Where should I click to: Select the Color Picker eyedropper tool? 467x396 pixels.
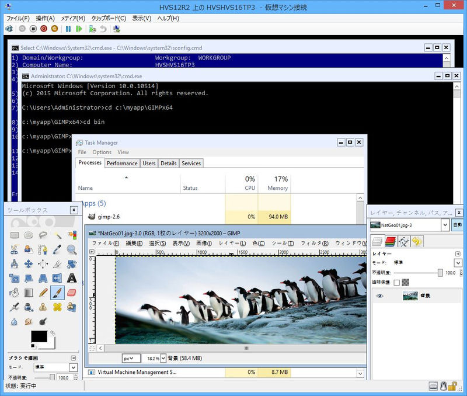pos(57,249)
